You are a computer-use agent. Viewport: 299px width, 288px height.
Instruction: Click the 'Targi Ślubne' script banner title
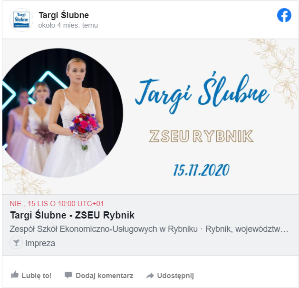click(x=202, y=93)
